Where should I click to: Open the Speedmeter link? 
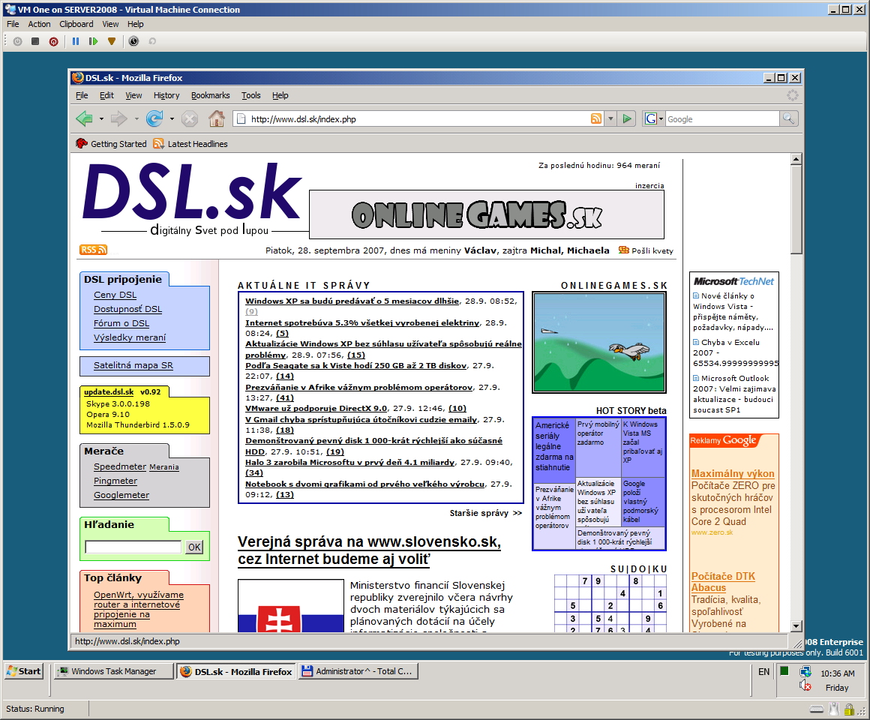click(120, 466)
